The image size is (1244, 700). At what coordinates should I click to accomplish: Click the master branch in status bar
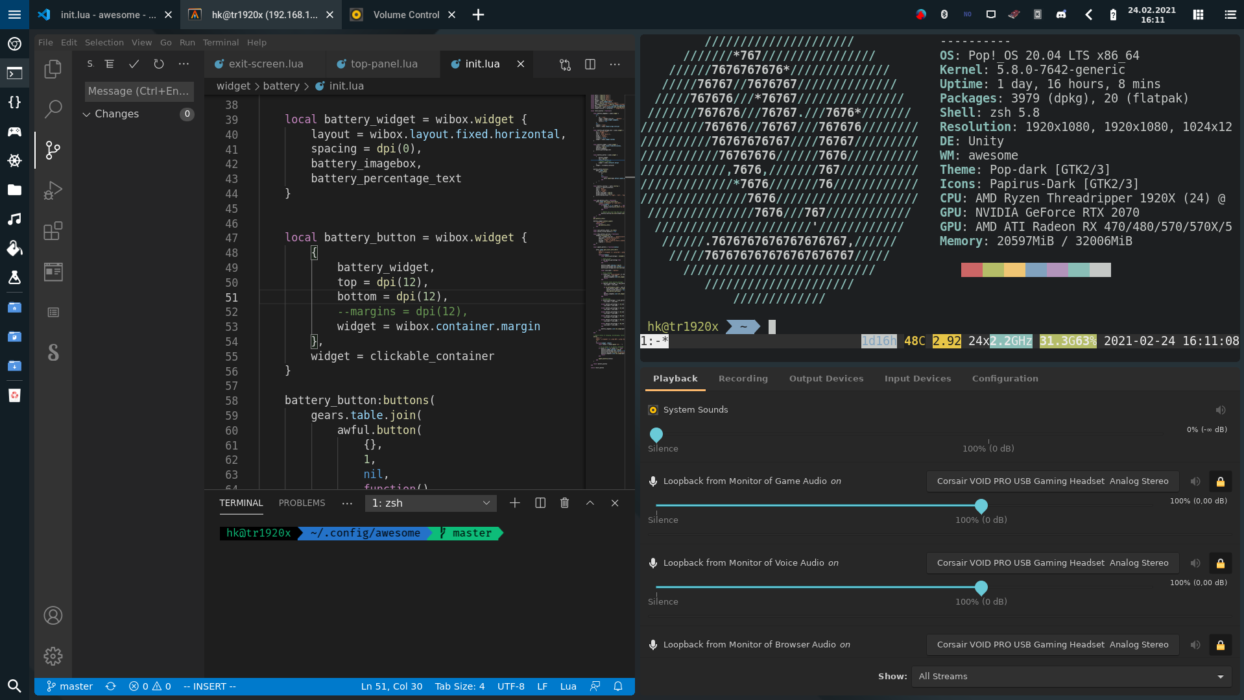coord(70,686)
